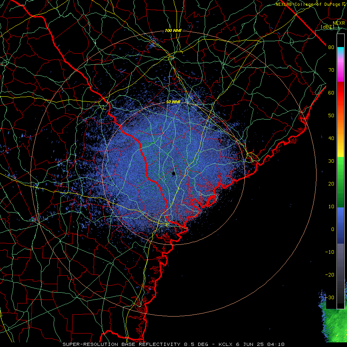Click the 04:10 timestamp in caption
The height and width of the screenshot is (347, 347).
[276, 344]
